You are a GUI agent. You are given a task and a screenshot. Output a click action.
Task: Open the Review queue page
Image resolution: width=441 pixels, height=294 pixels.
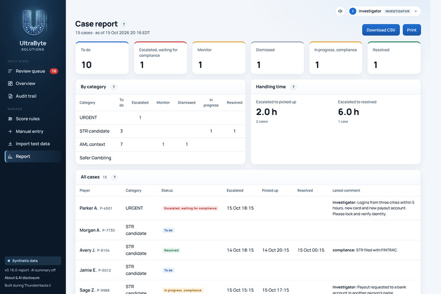(33, 71)
